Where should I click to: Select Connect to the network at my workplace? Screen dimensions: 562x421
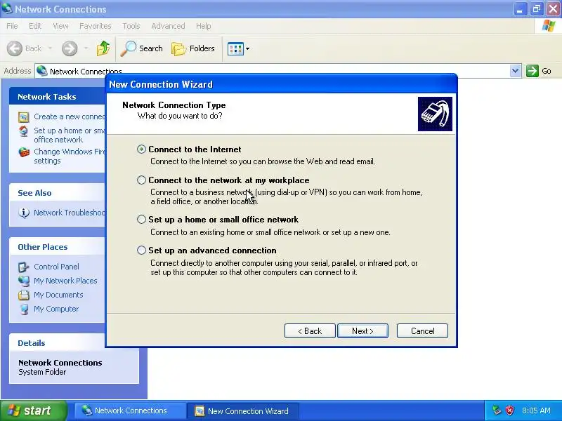pyautogui.click(x=141, y=180)
